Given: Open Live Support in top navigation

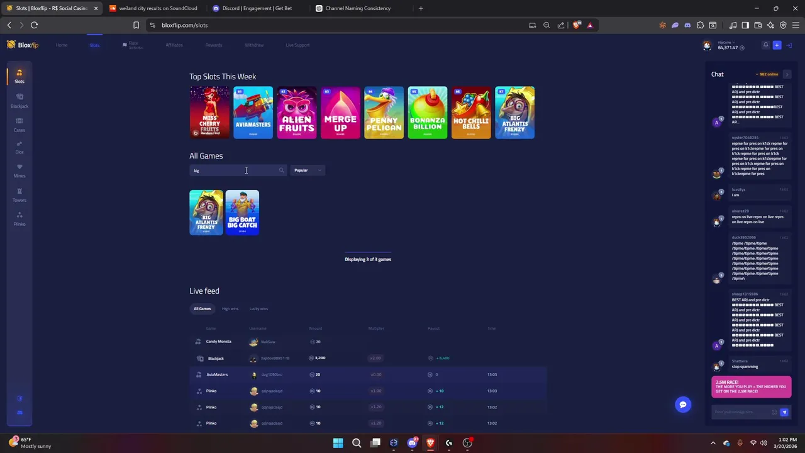Looking at the screenshot, I should point(297,45).
